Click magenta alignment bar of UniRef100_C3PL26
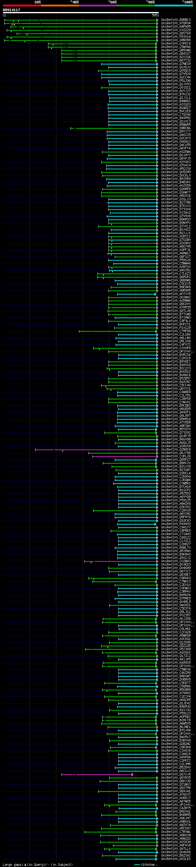The height and width of the screenshot is (867, 196). coord(125,456)
